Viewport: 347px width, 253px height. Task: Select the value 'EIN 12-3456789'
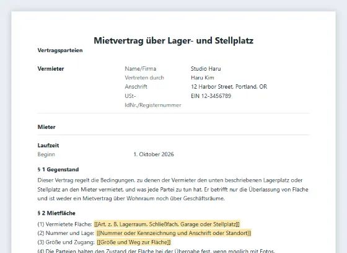point(211,96)
